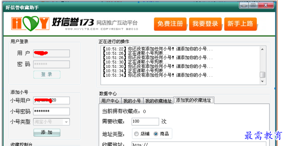
Task: Click the log scrollbar down arrow
Action: coord(262,81)
